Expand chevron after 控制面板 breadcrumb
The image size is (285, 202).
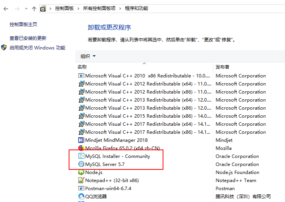click(x=78, y=8)
